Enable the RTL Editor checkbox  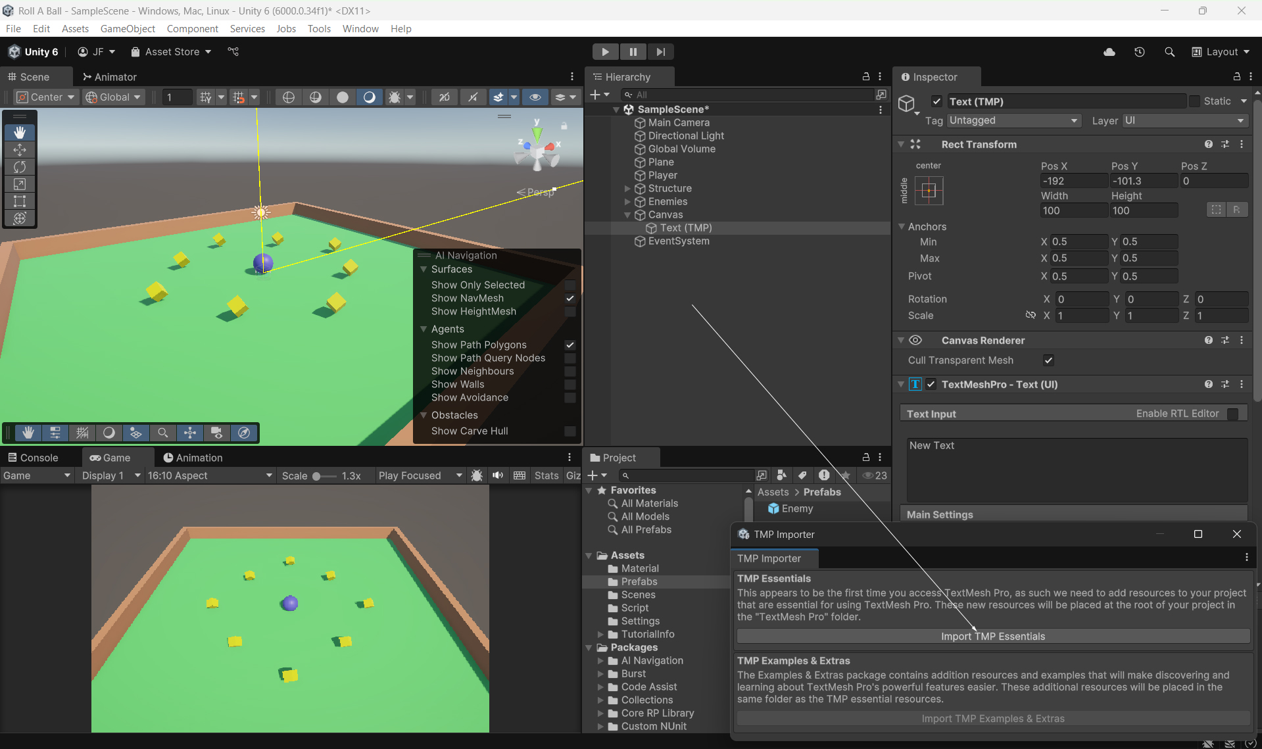(1232, 414)
